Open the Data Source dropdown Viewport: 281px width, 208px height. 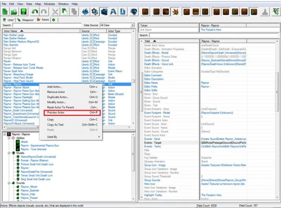[x=117, y=25]
